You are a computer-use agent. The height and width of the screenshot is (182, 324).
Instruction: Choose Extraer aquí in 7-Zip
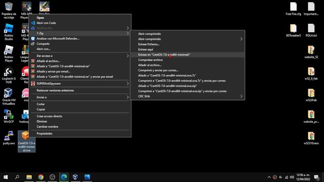(x=188, y=50)
